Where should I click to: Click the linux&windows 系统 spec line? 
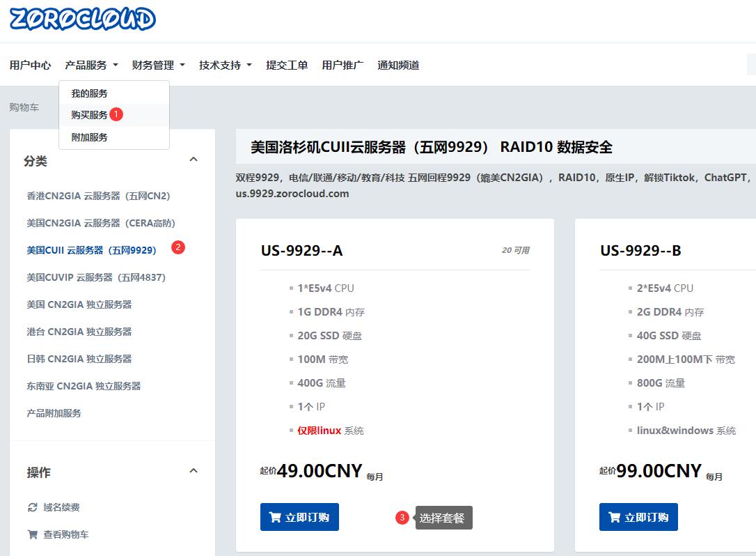686,431
